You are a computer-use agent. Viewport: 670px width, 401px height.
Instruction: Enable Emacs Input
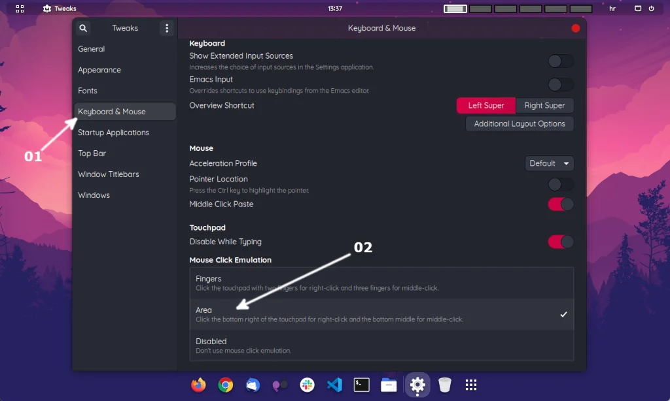pos(560,84)
